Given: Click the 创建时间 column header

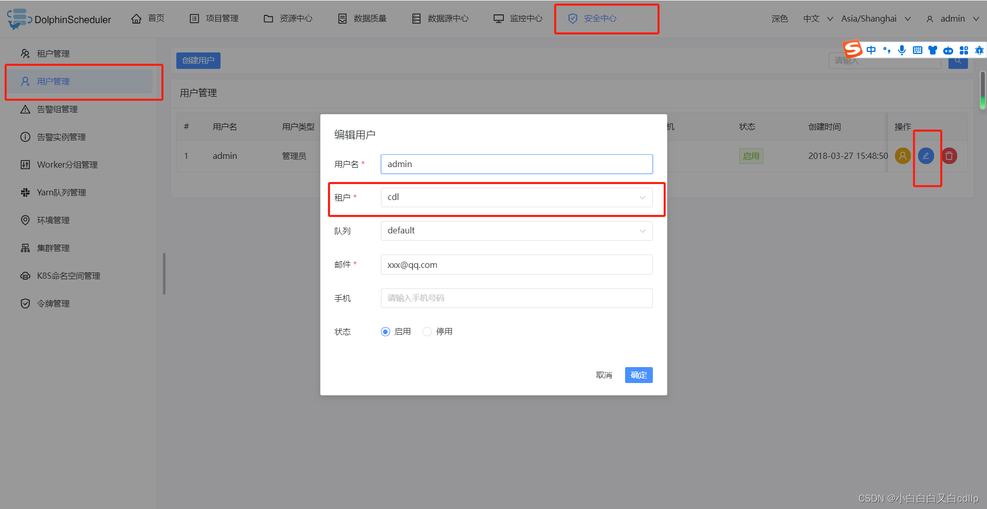Looking at the screenshot, I should [x=825, y=126].
